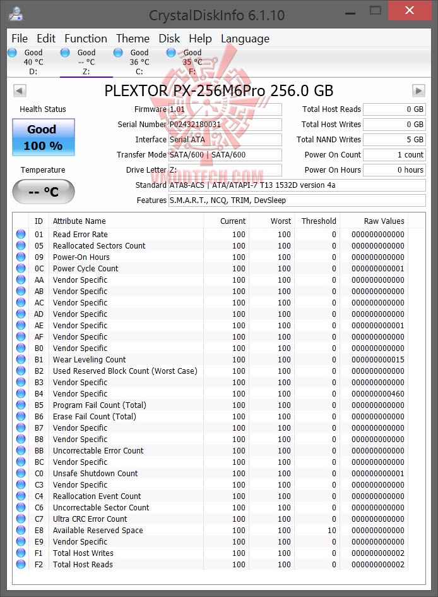Open the Help menu
Screen dimensions: 438x597
(200, 39)
